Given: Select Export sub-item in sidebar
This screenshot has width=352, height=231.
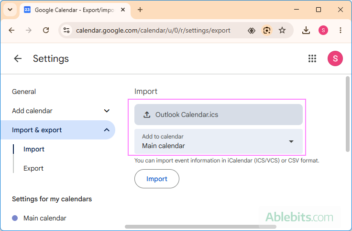Looking at the screenshot, I should coord(33,168).
